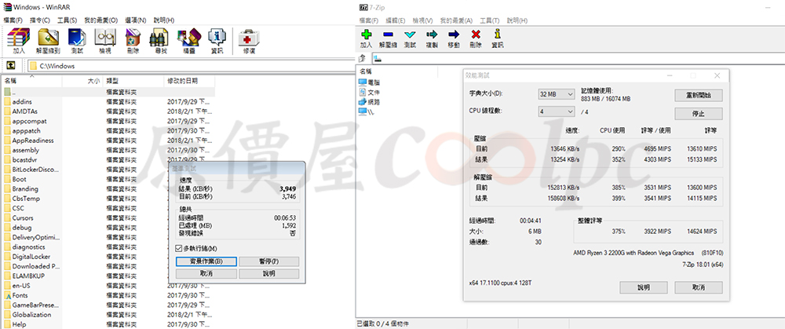Open WinRAR Options (選項) menu
The image size is (785, 329).
136,20
